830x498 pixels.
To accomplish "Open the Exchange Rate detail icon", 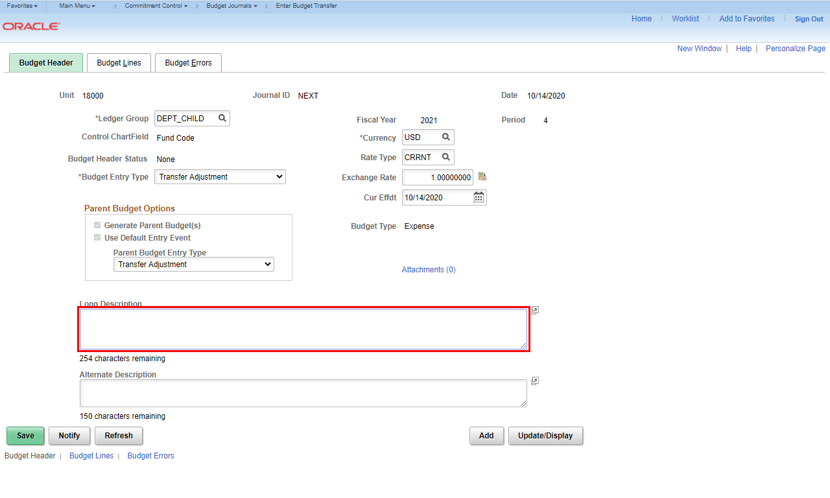I will [482, 176].
